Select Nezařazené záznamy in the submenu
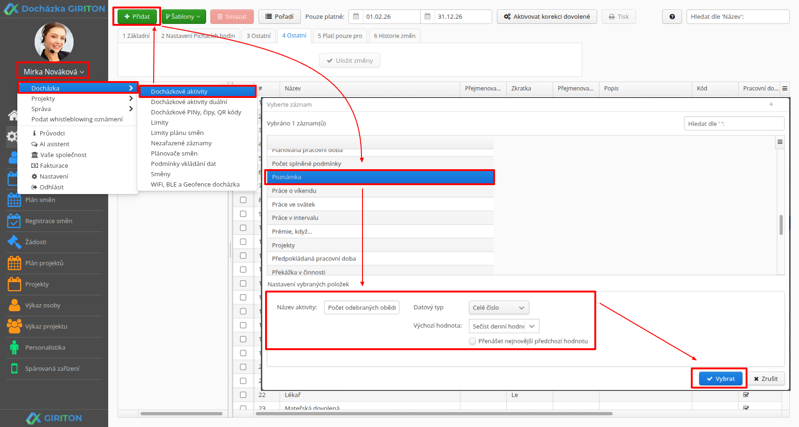 181,143
